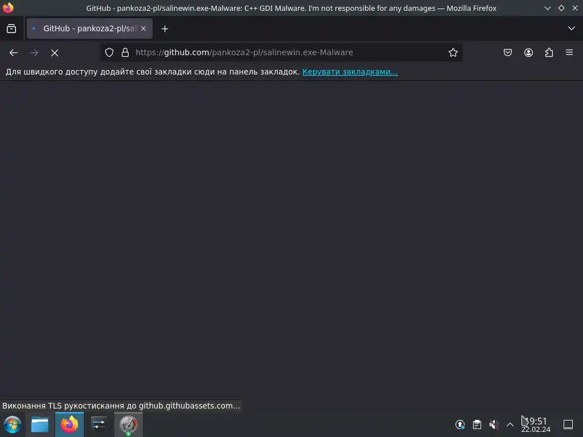Bookmark this page with star
This screenshot has width=583, height=437.
(x=453, y=52)
